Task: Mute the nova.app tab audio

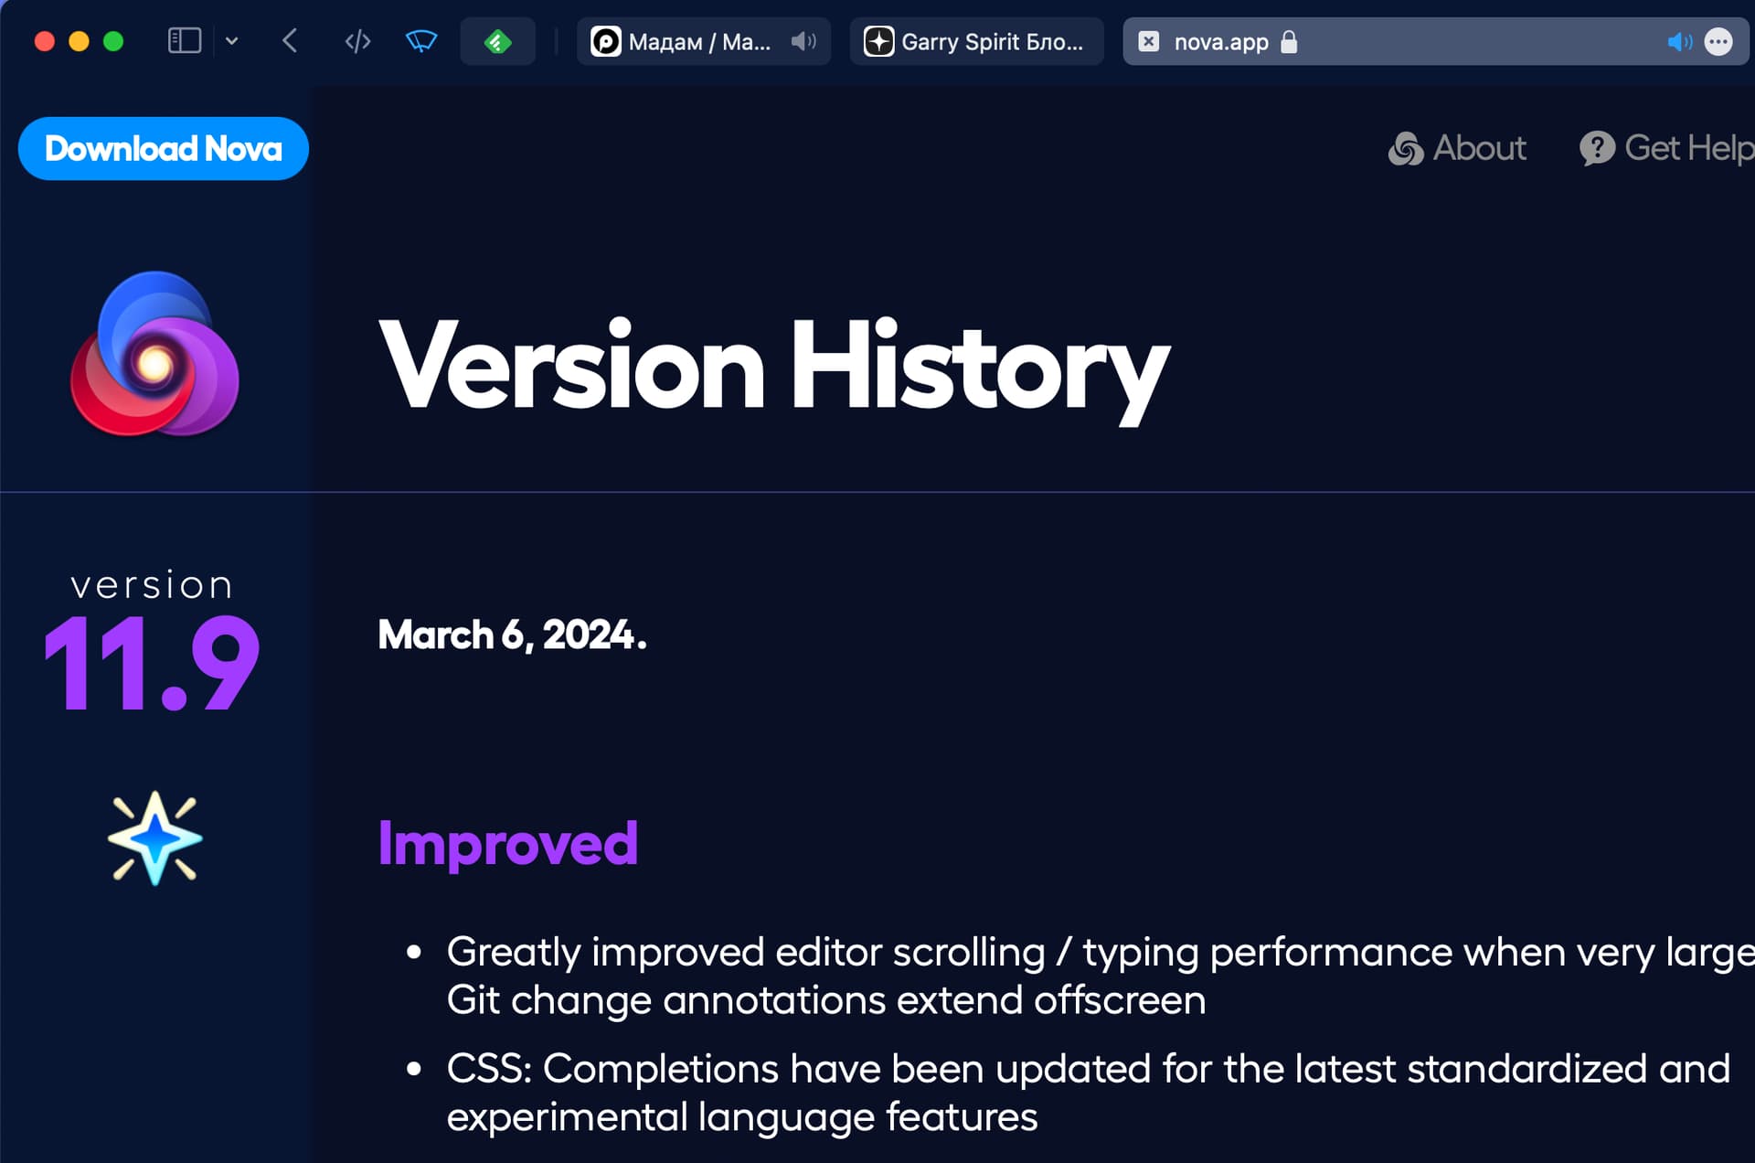Action: (1679, 41)
